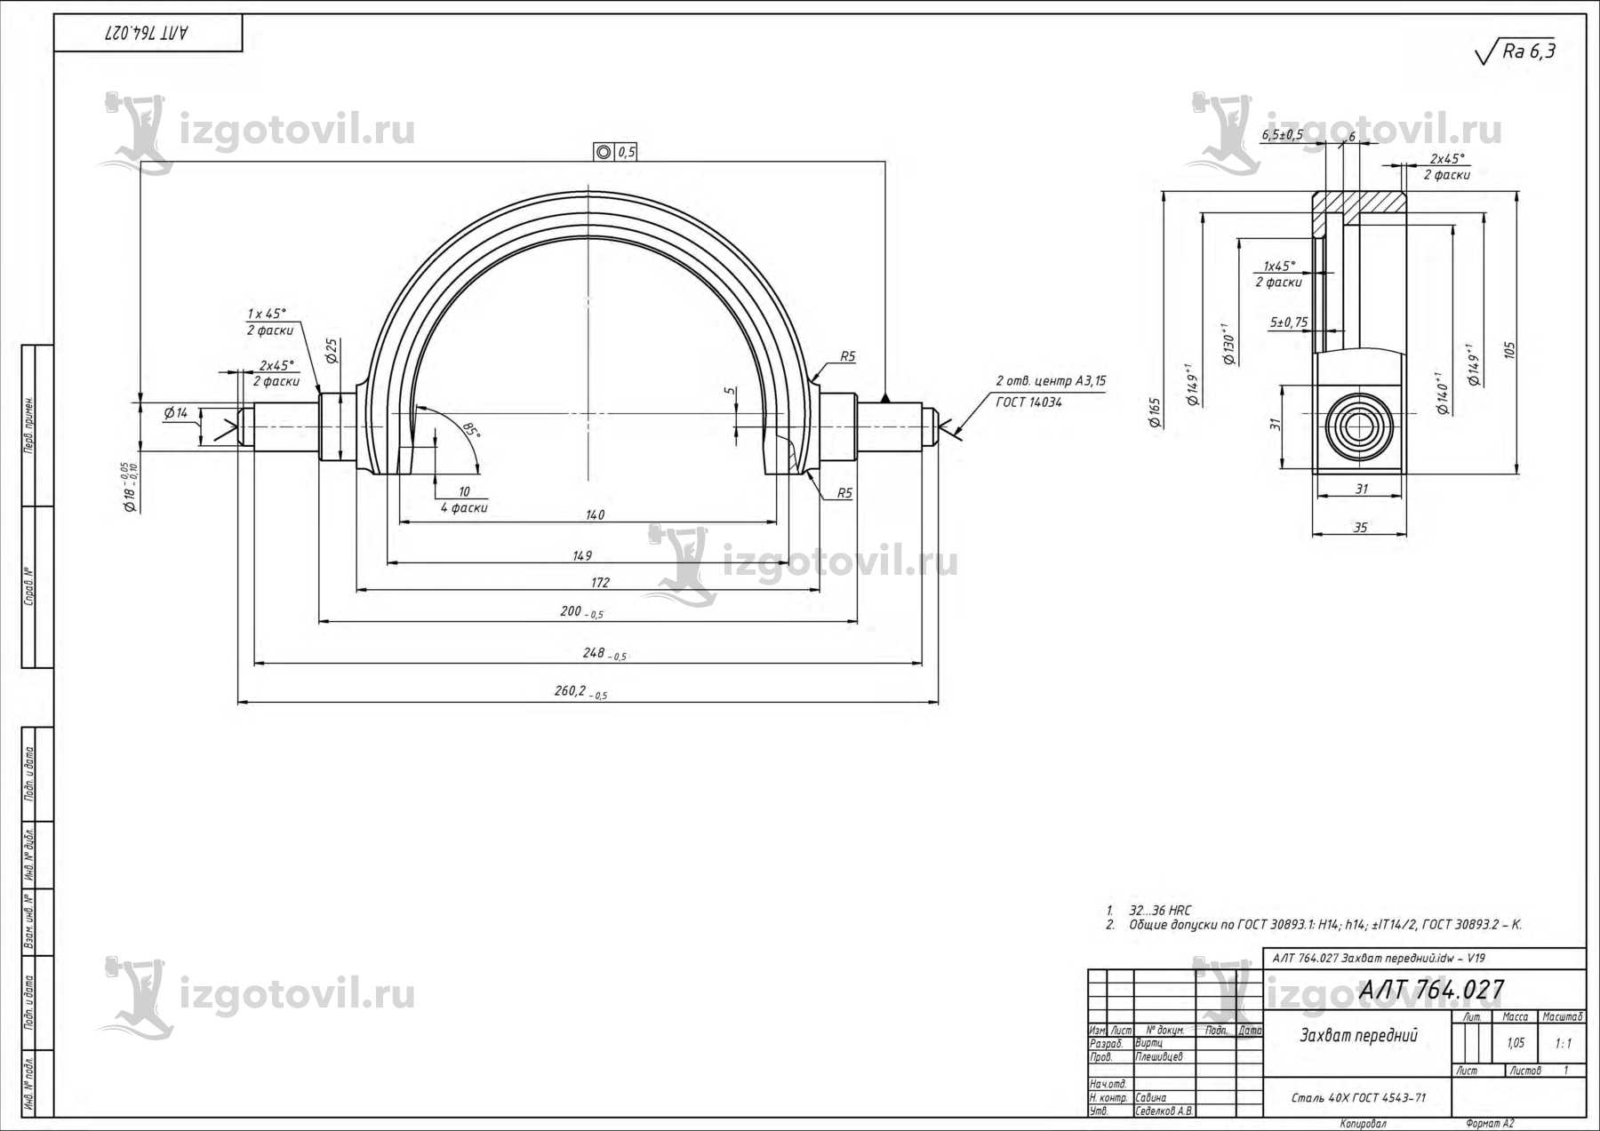Click the 4 фаски annotation
Screen dimensions: 1600x1131
464,507
